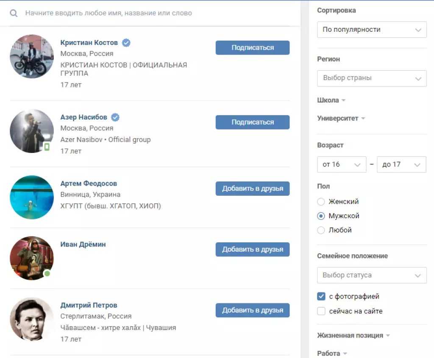The image size is (434, 358).
Task: Open the 'Выбор страны' country dropdown
Action: coord(372,78)
